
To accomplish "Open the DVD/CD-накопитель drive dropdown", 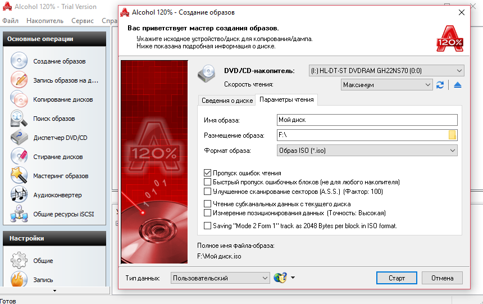I will [x=386, y=71].
